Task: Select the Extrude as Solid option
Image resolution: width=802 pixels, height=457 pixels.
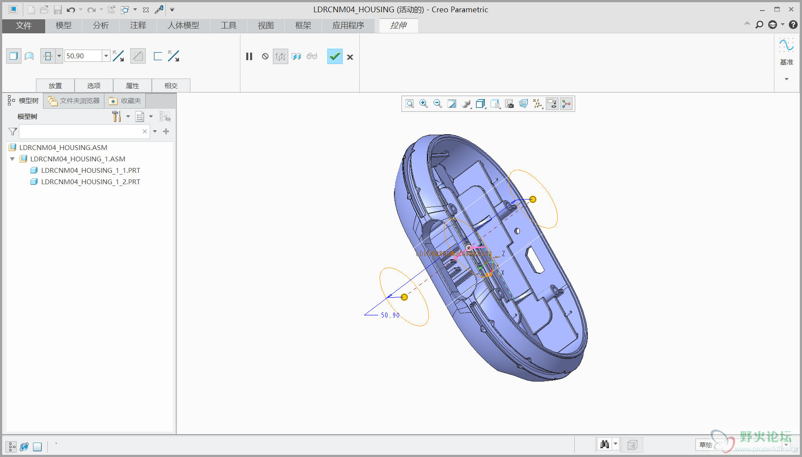Action: pyautogui.click(x=14, y=56)
